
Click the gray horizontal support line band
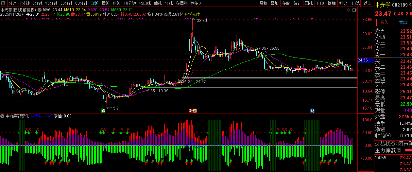coord(269,77)
